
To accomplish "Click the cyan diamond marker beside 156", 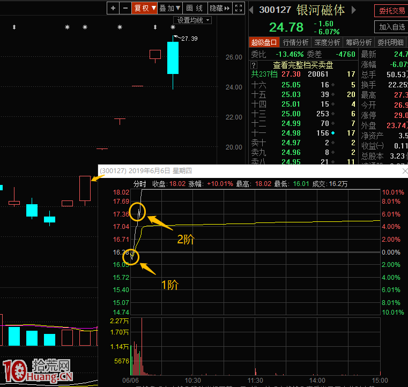I will pos(333,133).
